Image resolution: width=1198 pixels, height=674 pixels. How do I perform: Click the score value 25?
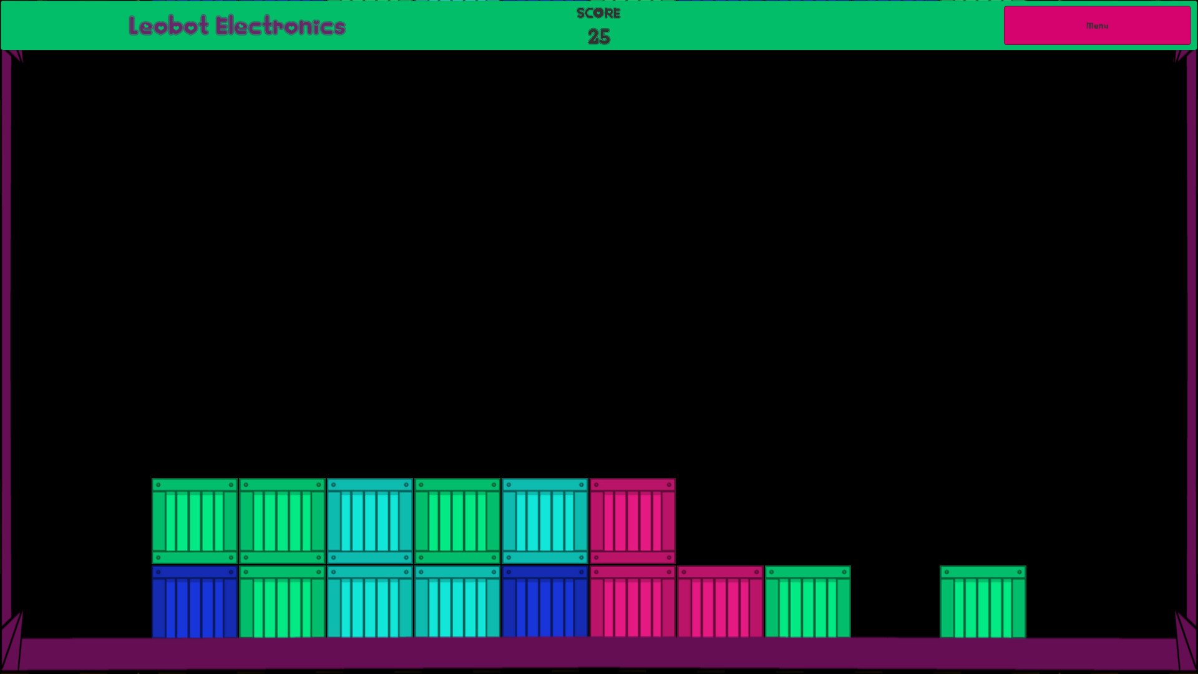click(x=598, y=37)
